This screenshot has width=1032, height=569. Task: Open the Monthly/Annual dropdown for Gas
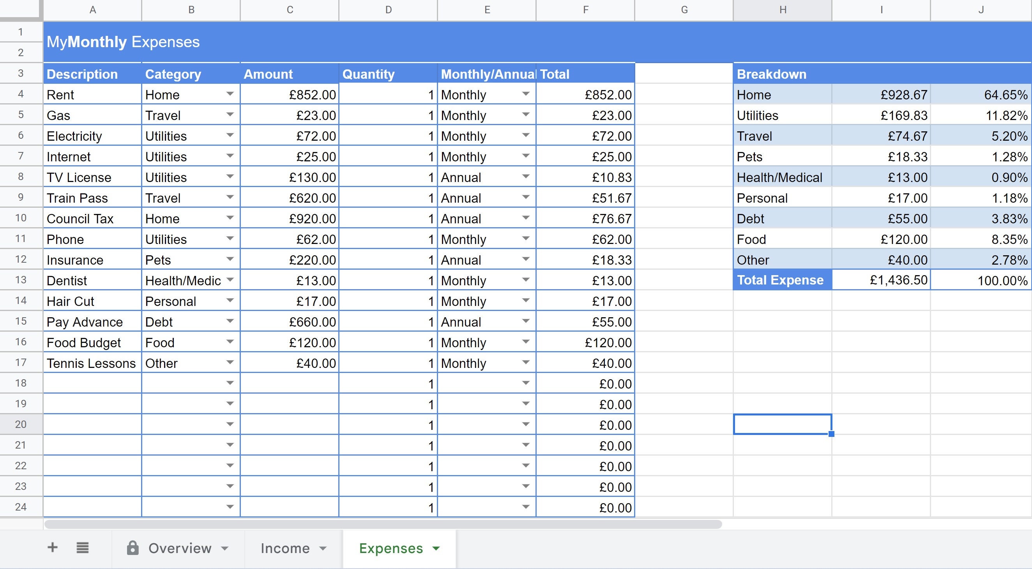525,115
